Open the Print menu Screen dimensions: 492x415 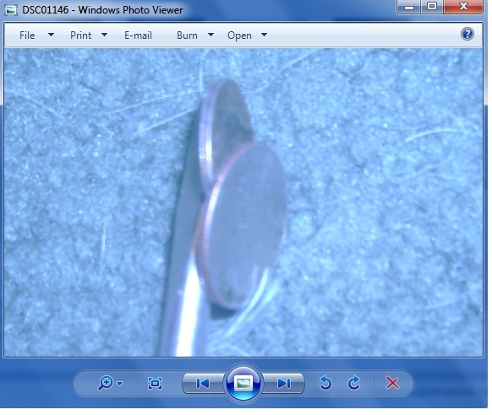tap(80, 35)
